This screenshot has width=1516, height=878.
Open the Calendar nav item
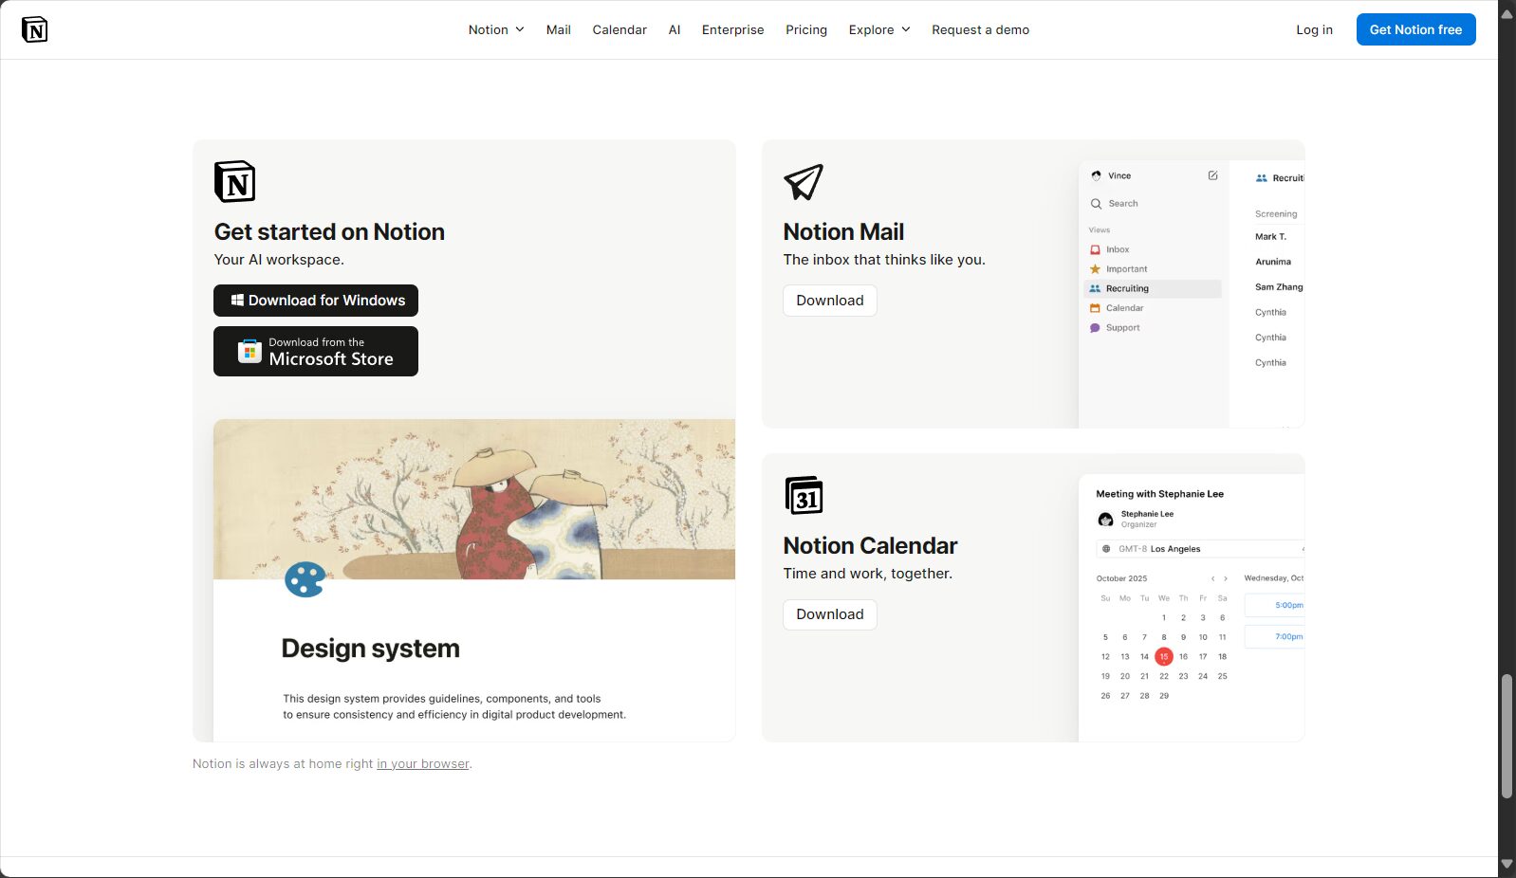click(x=619, y=29)
